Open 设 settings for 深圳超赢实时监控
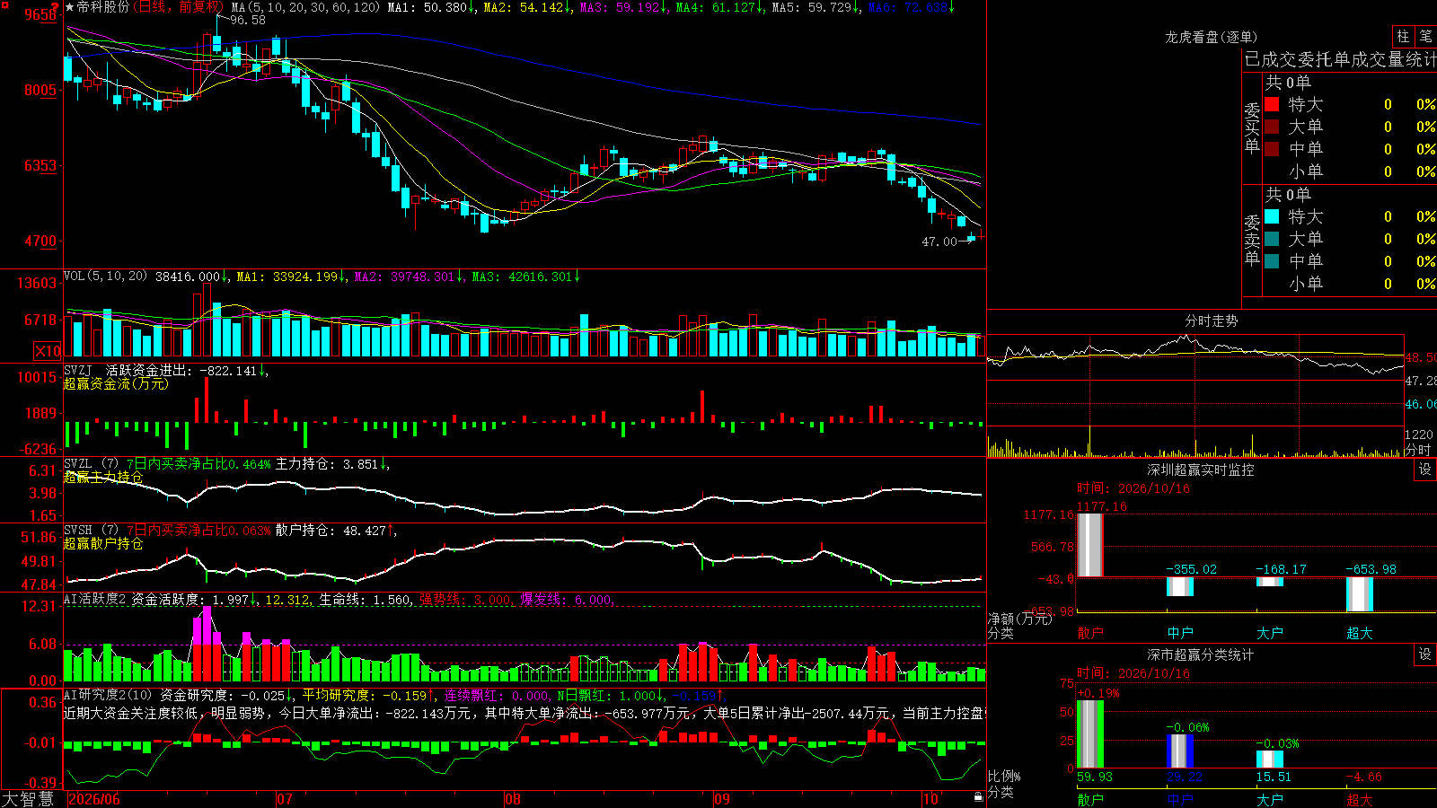This screenshot has height=808, width=1437. click(x=1425, y=470)
